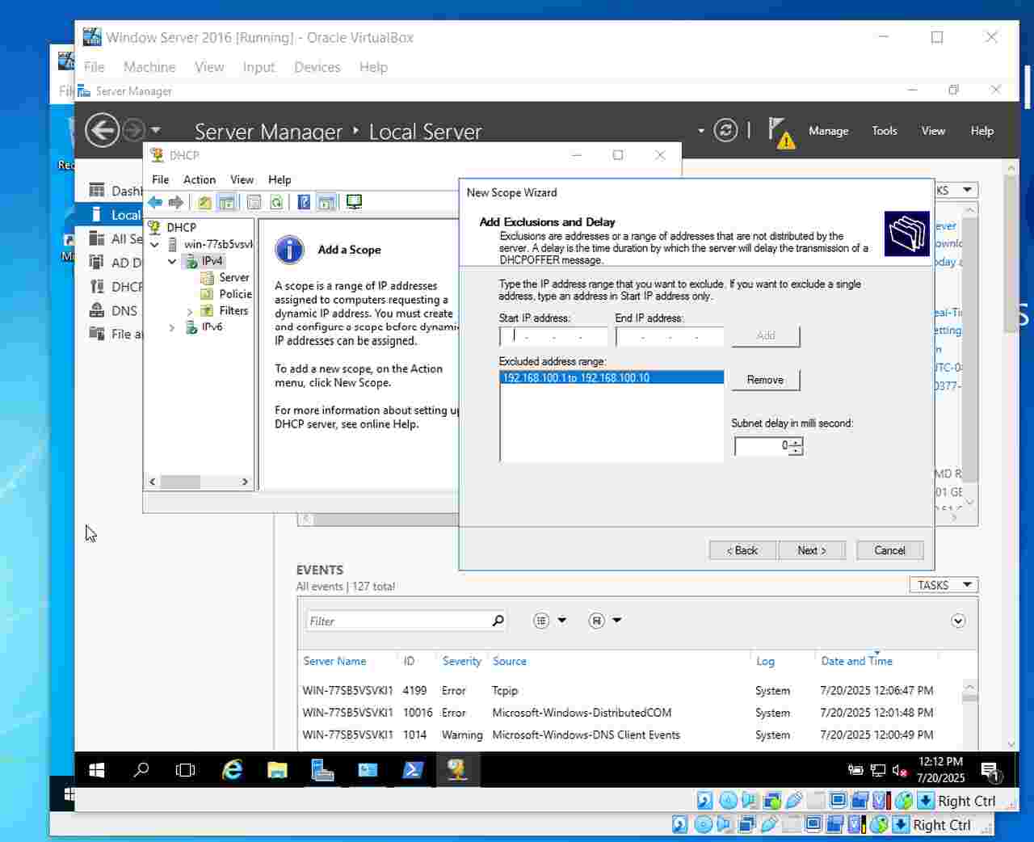Toggle the Show/Hide Console Tree icon in DHCP toolbar
Viewport: 1034px width, 842px height.
(x=227, y=202)
